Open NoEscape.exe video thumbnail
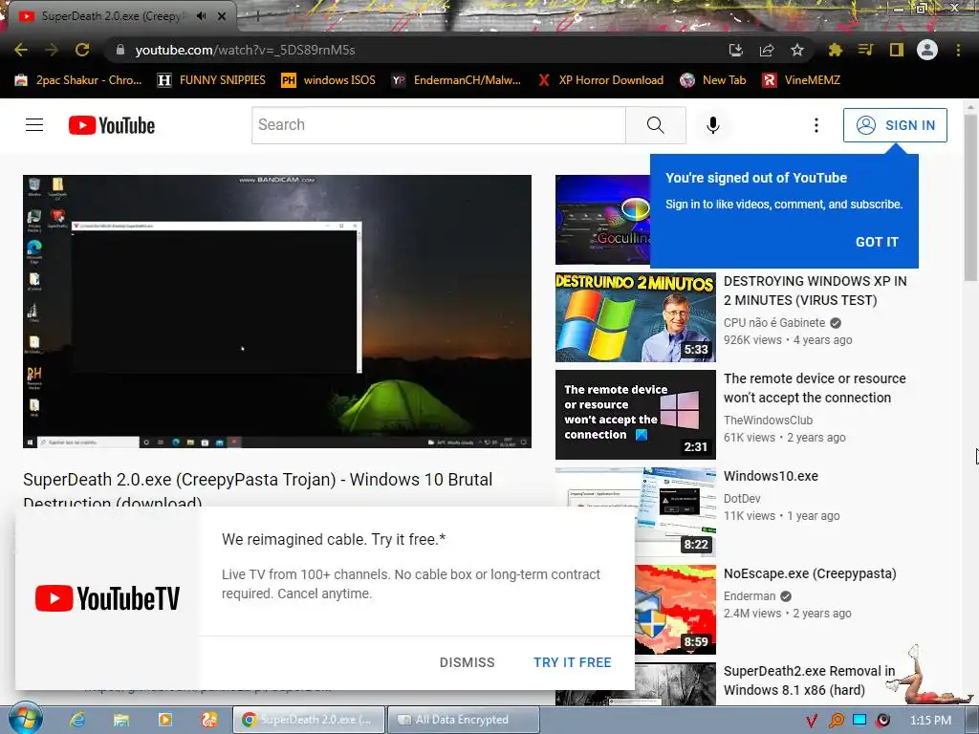Screen dimensions: 979x734 [x=676, y=610]
